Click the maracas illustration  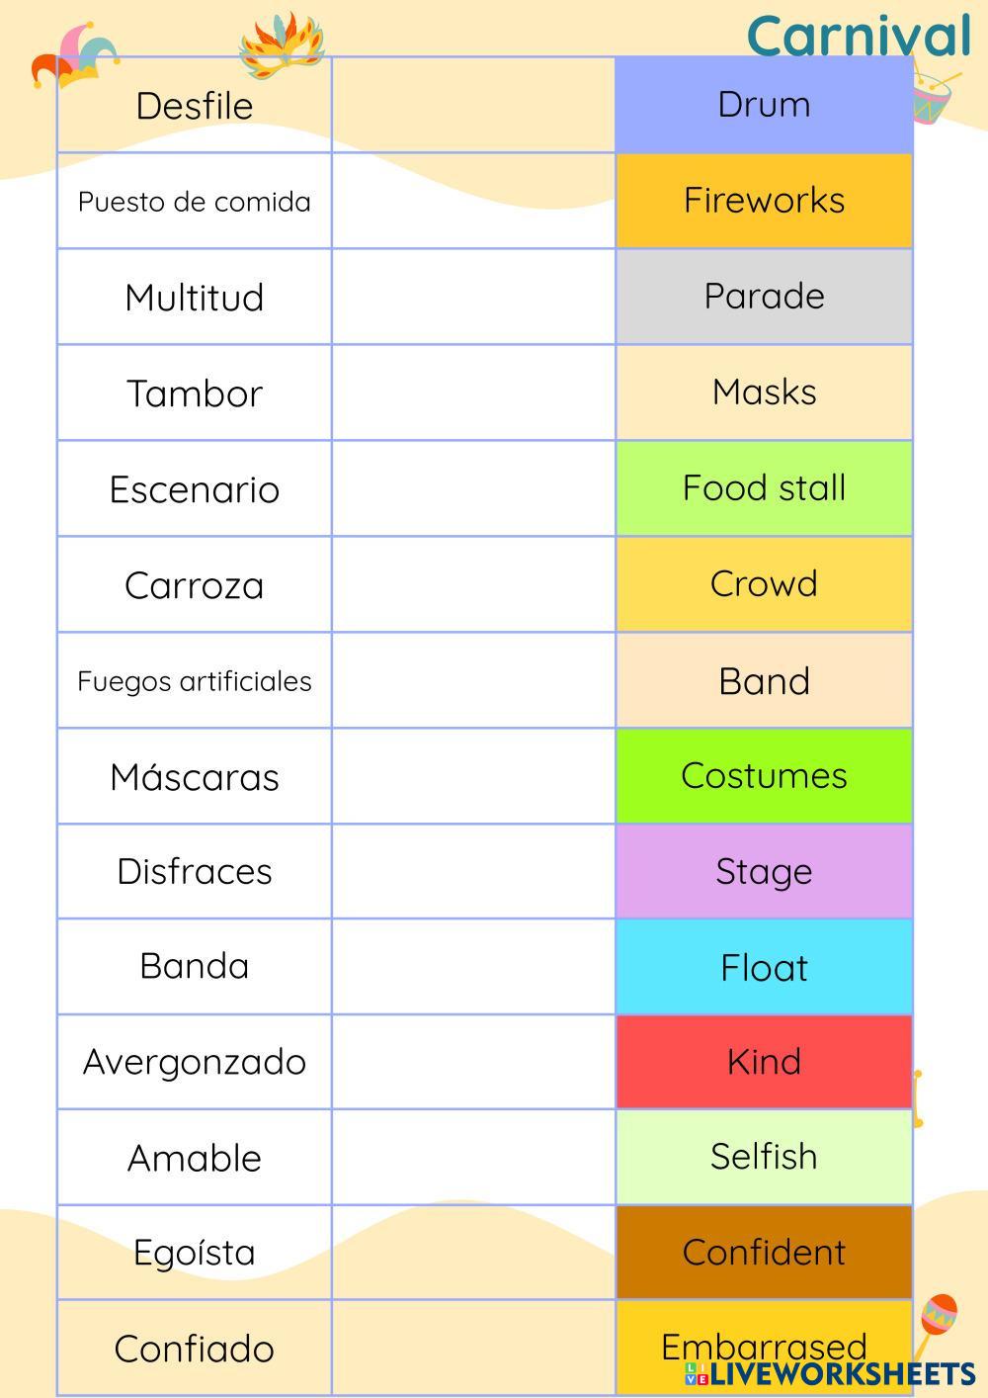(935, 1322)
